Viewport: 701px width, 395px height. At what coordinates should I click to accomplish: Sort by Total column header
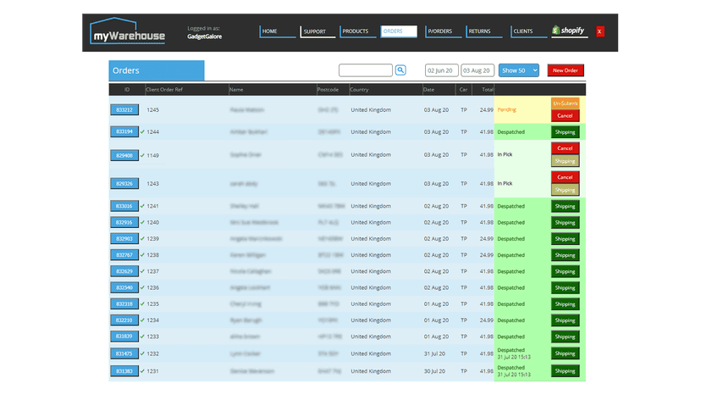pyautogui.click(x=488, y=90)
